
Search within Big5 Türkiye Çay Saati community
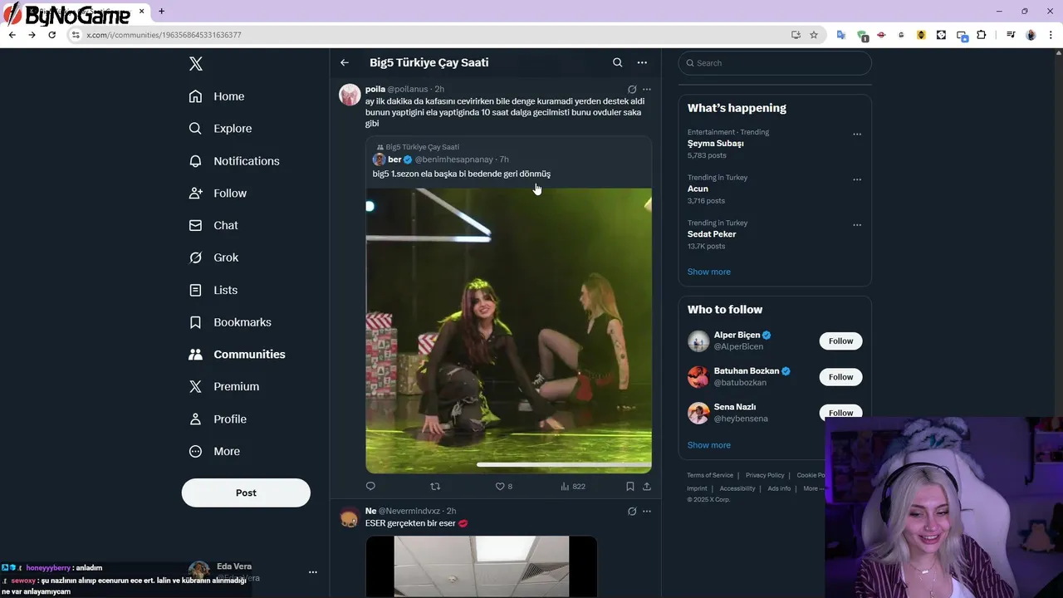tap(617, 62)
